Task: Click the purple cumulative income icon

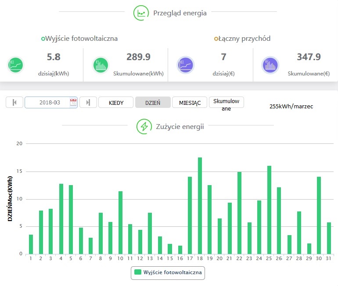Action: [270, 65]
